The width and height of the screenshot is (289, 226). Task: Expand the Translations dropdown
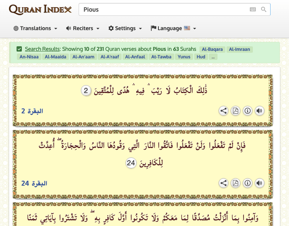tap(35, 28)
